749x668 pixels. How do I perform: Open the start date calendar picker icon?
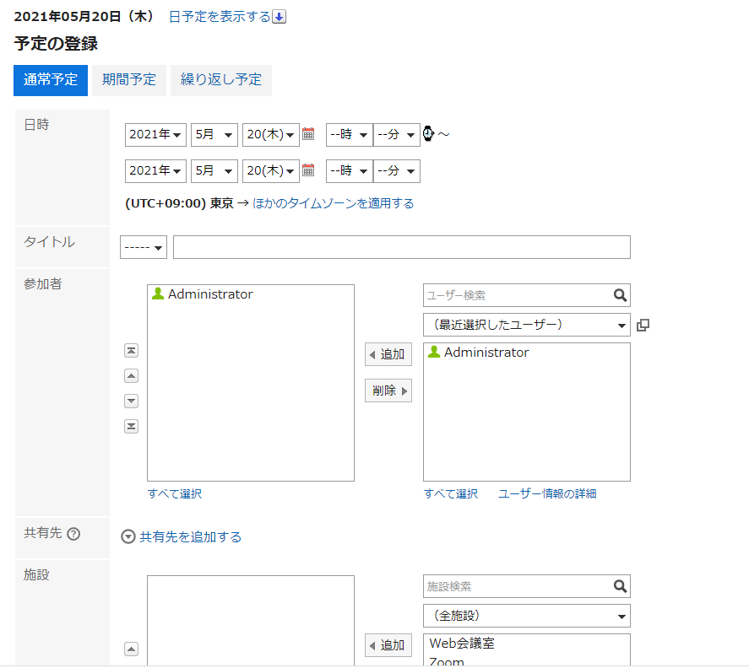308,134
